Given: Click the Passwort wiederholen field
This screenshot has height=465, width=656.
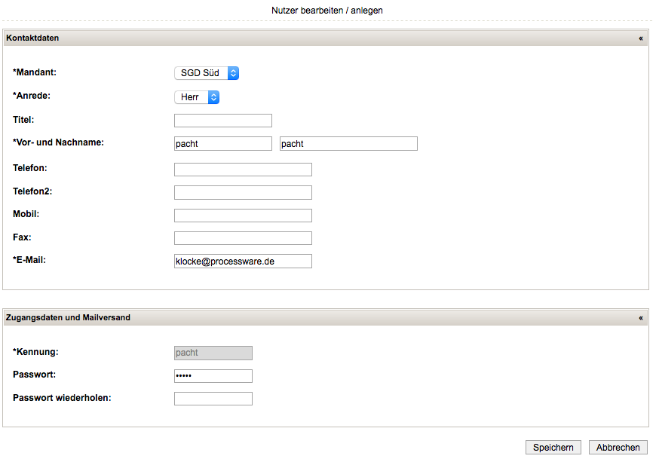Looking at the screenshot, I should [213, 399].
